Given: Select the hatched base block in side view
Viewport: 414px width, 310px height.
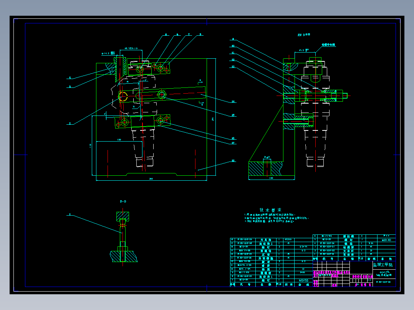Looking at the screenshot, I should click(x=266, y=168).
